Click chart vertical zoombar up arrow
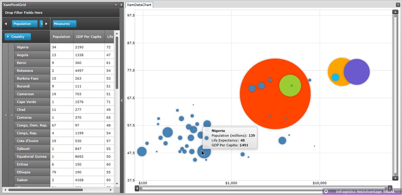This screenshot has width=402, height=195. [395, 12]
